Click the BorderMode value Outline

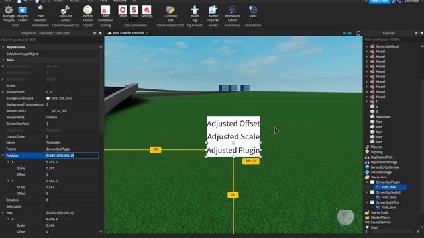coord(52,118)
